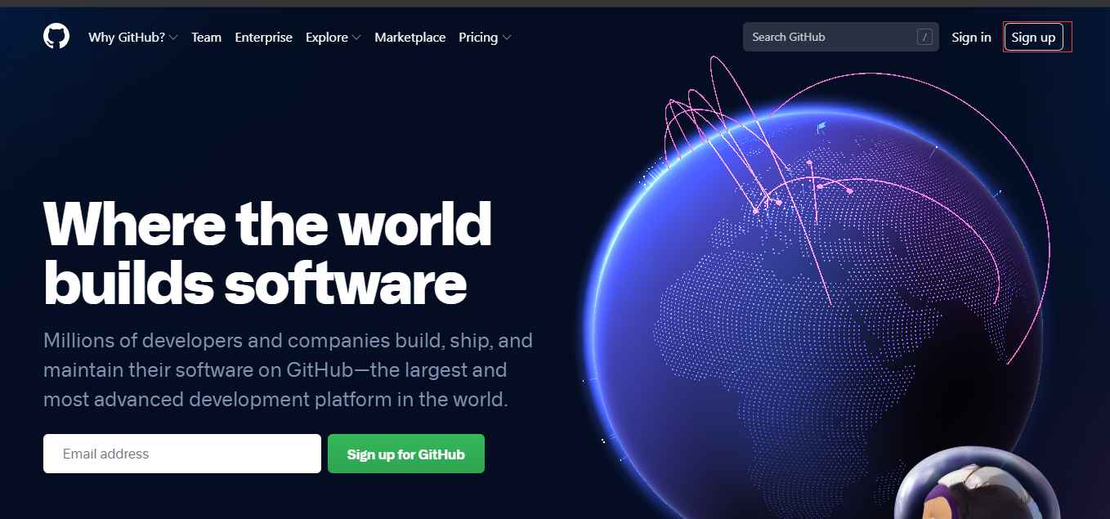Click the 'Where the world builds software' headline
The width and height of the screenshot is (1110, 519).
coord(267,253)
